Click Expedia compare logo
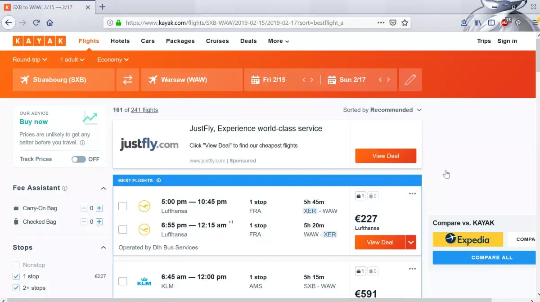The image size is (540, 302). 468,239
